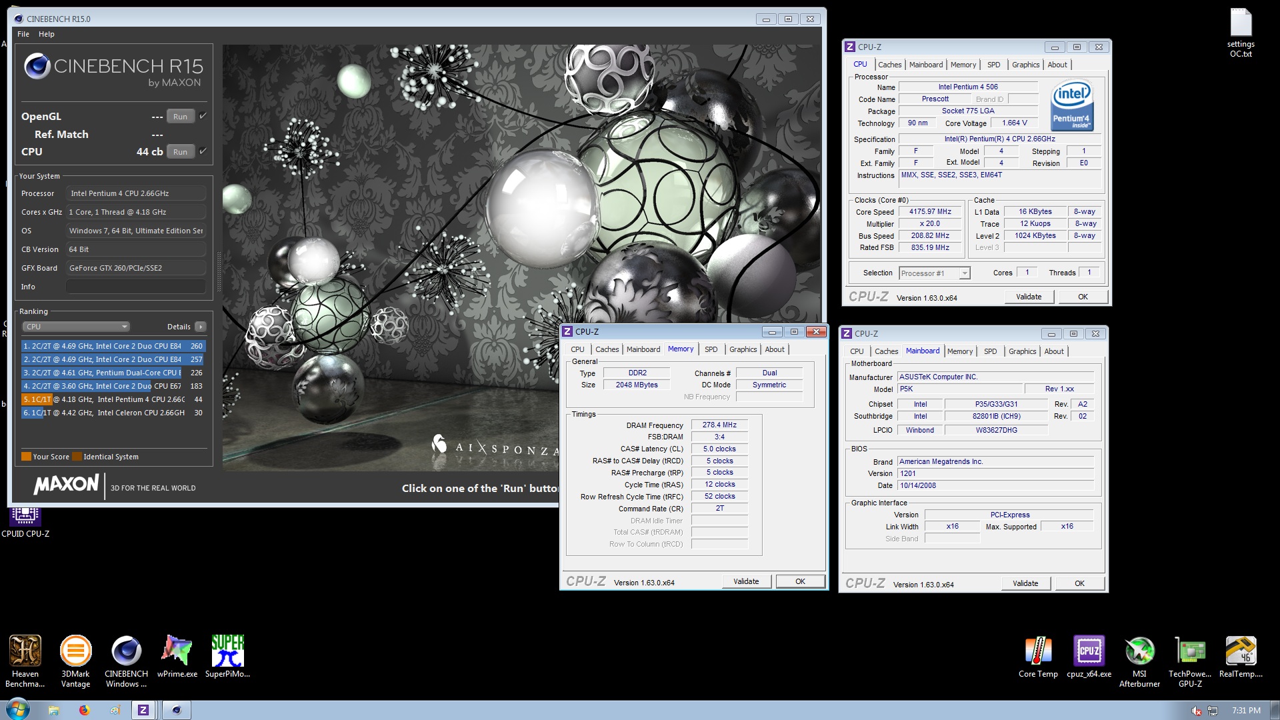Select CPU tab in Memory CPU-Z window
1280x720 pixels.
point(577,349)
